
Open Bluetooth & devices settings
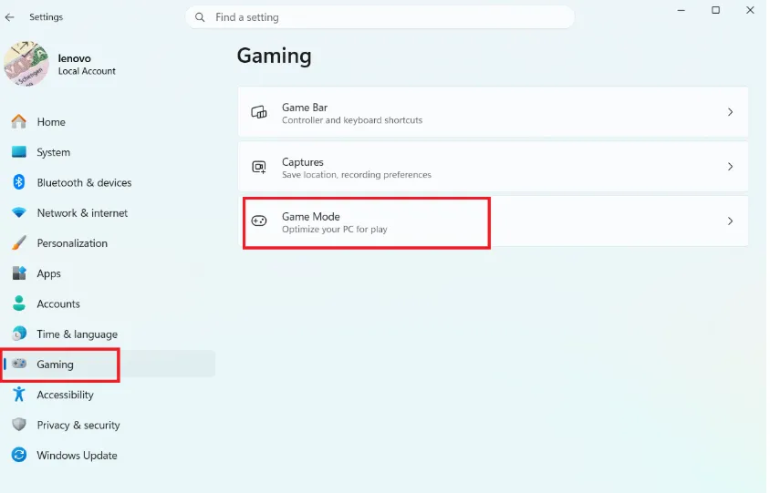click(85, 183)
